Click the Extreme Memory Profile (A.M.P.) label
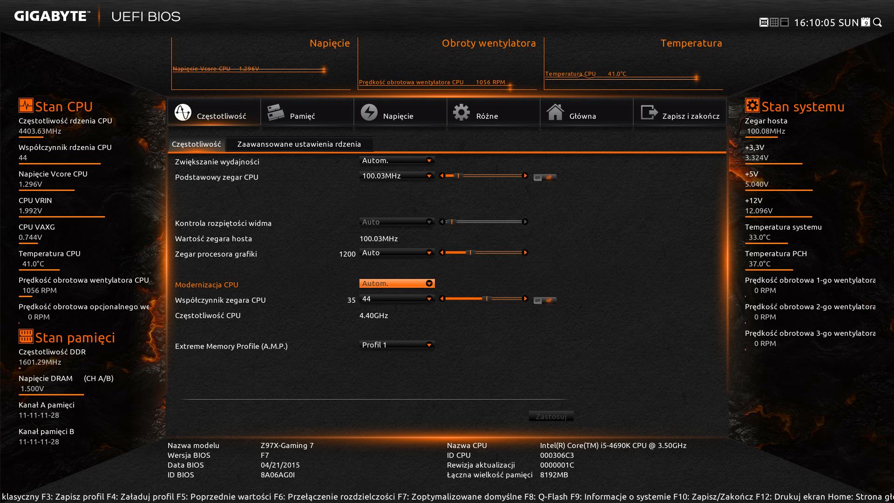Viewport: 894px width, 503px height. (x=231, y=347)
